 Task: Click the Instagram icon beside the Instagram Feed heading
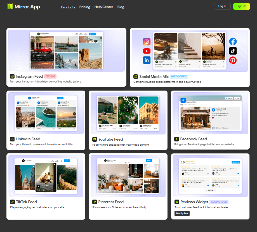pos(12,76)
